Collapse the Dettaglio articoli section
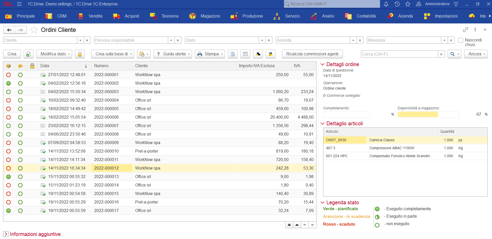492x239 pixels. click(322, 123)
